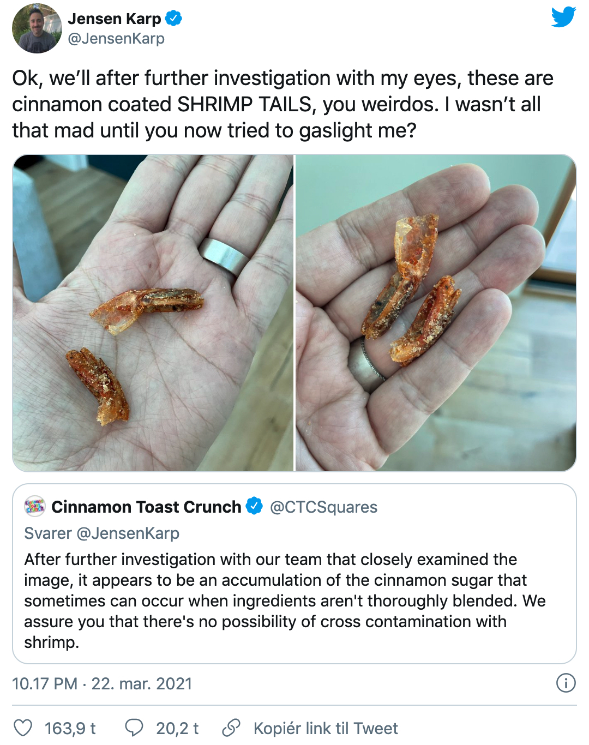Click the 163,9 t likes count

coord(70,729)
